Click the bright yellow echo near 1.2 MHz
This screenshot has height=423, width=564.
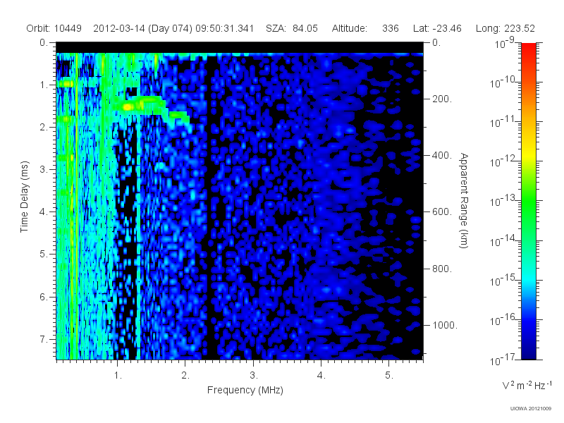click(128, 107)
